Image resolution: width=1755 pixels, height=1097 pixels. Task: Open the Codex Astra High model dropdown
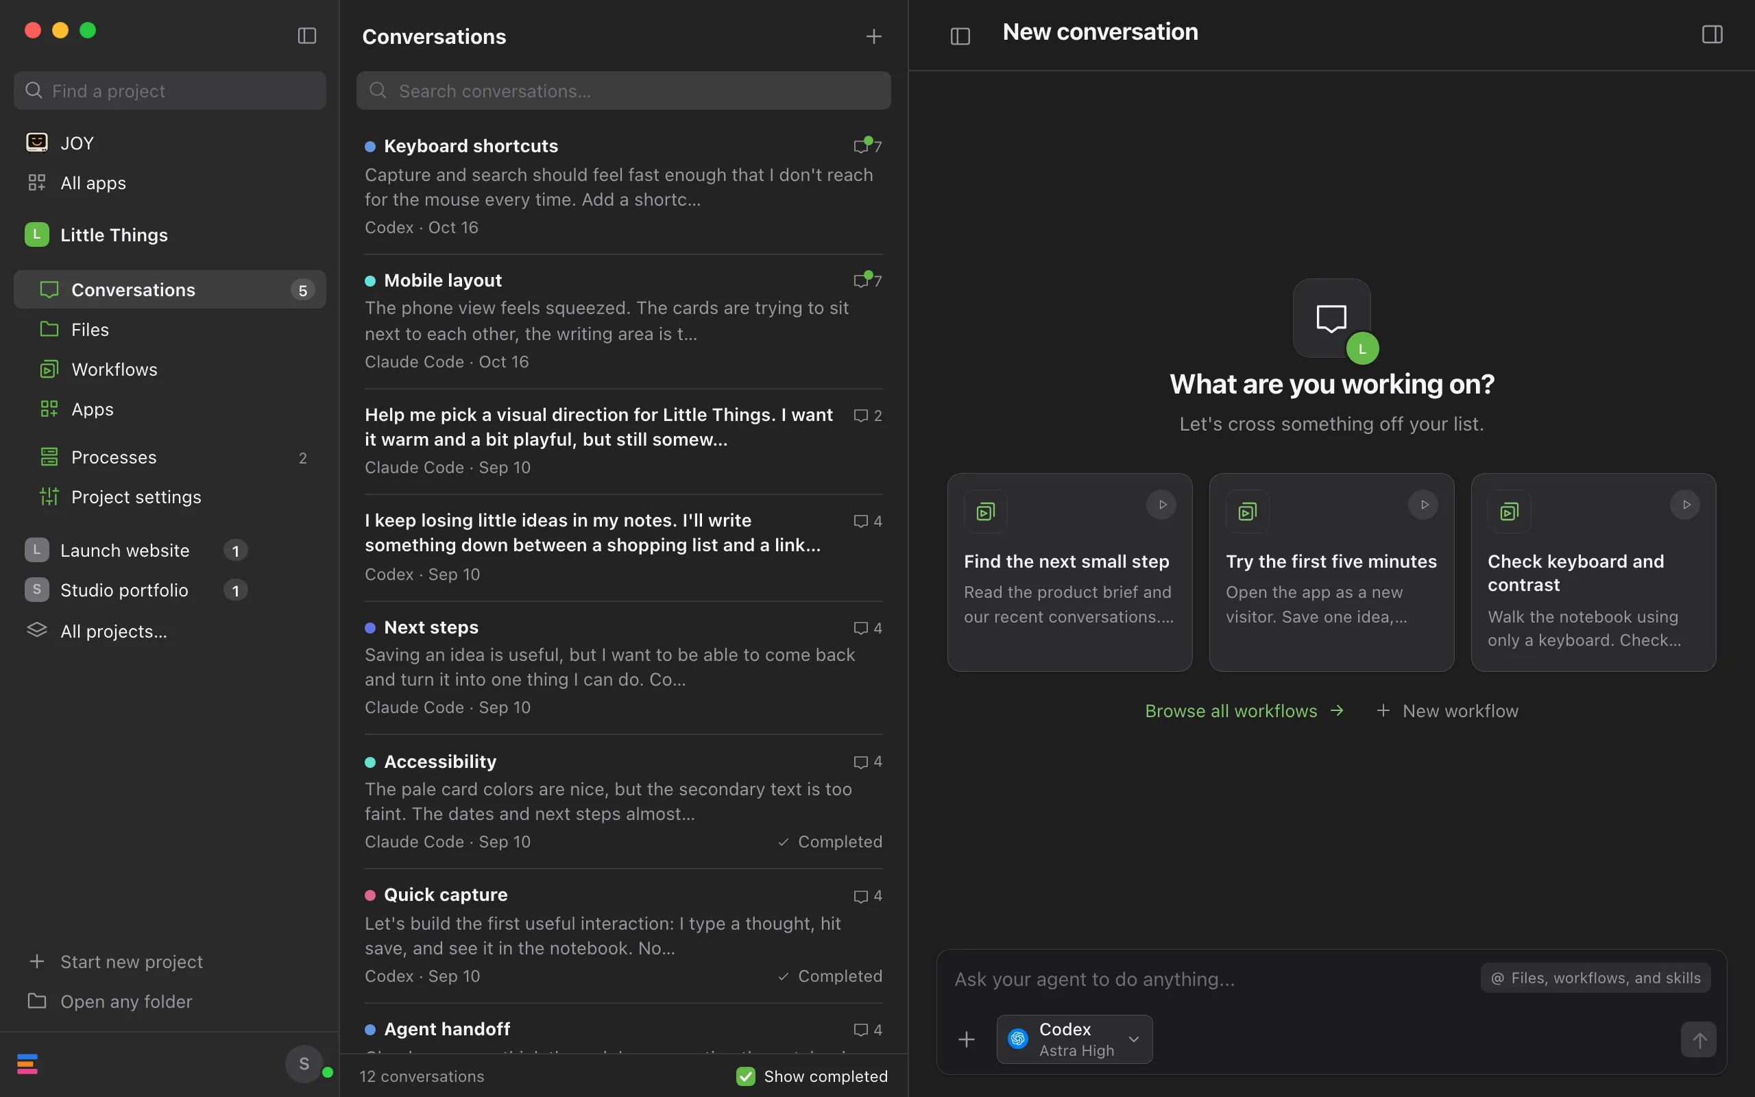[1074, 1039]
